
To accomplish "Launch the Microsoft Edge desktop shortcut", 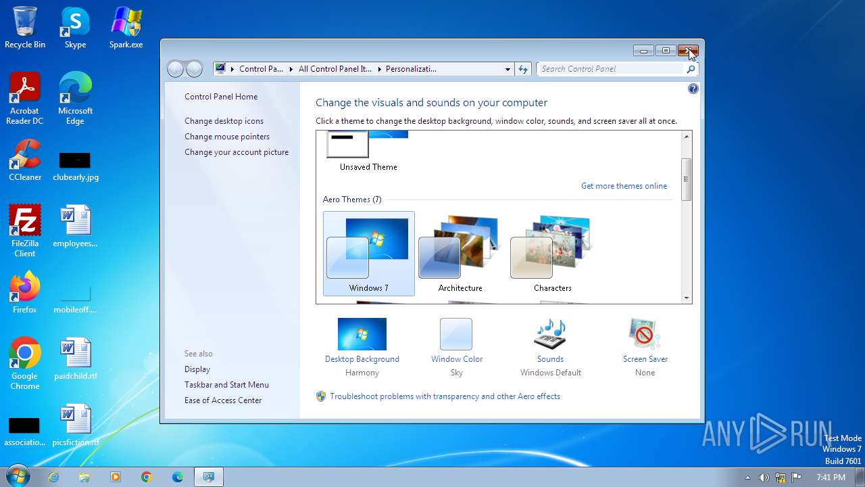I will point(75,99).
